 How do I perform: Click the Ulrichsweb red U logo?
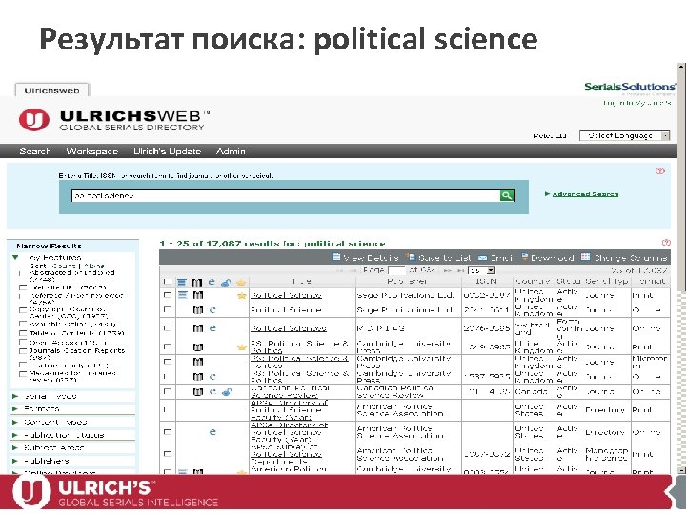click(x=33, y=120)
